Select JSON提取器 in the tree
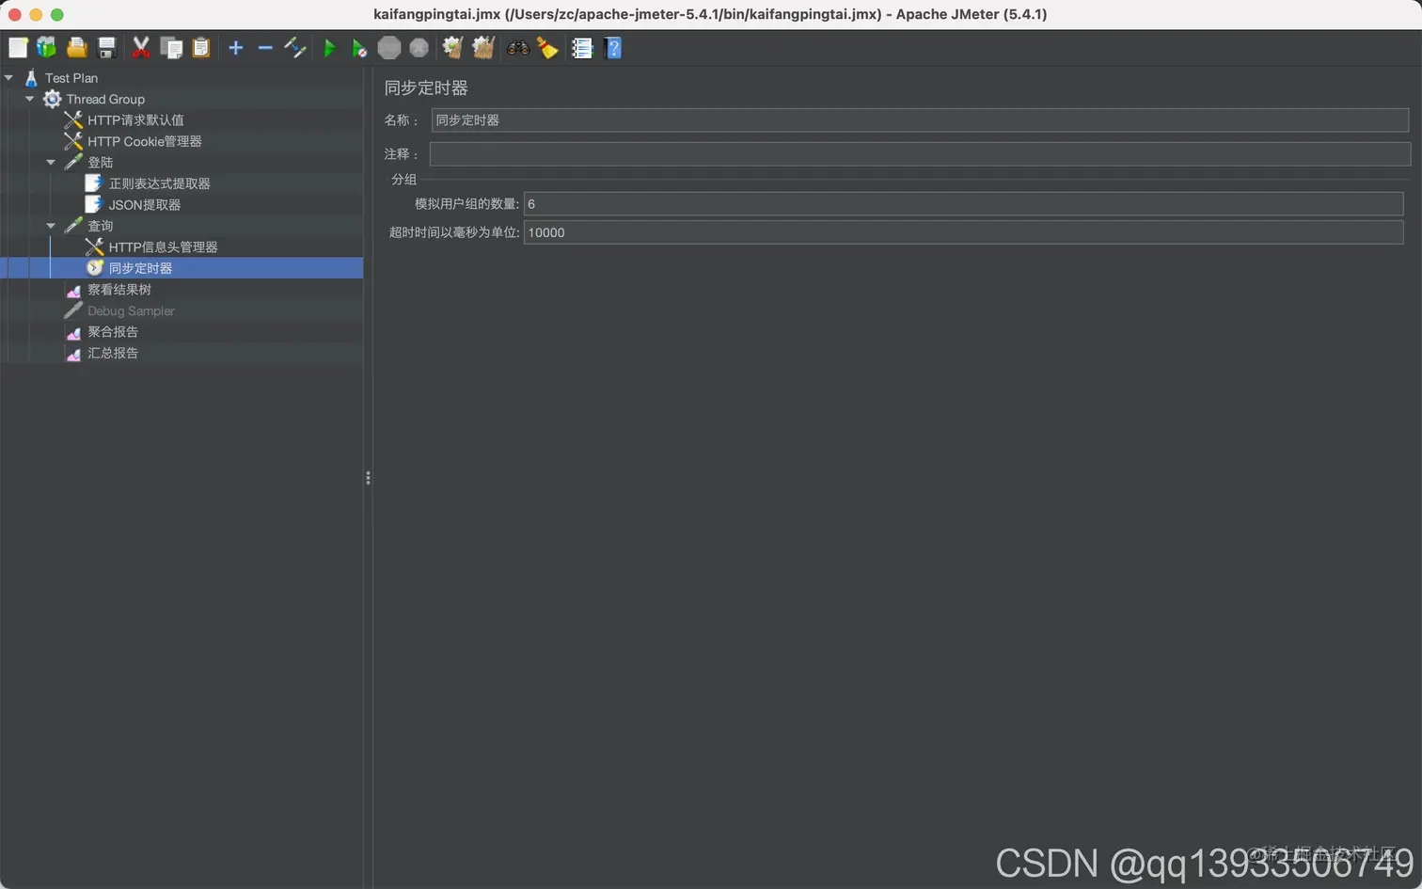 coord(144,205)
